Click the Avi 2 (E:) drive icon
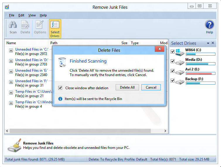 tap(180, 72)
